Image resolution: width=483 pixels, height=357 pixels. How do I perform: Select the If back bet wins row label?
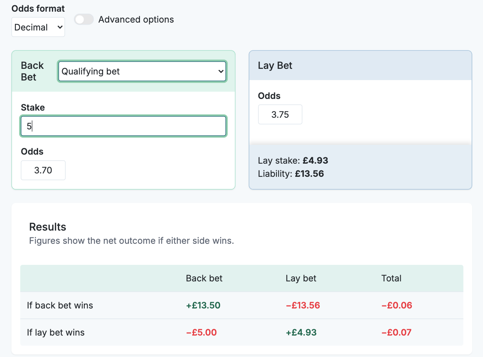pyautogui.click(x=60, y=305)
